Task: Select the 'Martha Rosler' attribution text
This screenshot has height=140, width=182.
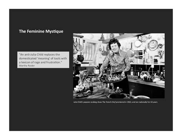Action: pos(27,66)
